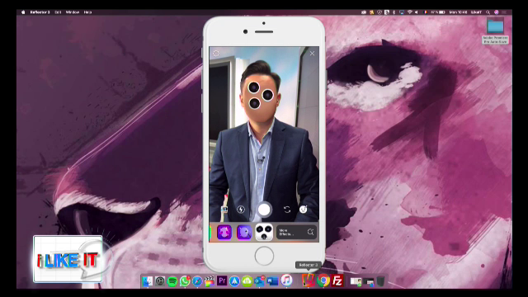Image resolution: width=528 pixels, height=297 pixels.
Task: Launch Google Chrome from the dock
Action: pyautogui.click(x=323, y=280)
